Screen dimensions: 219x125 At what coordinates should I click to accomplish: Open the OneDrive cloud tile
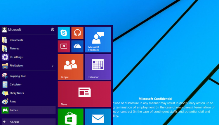click(x=77, y=47)
